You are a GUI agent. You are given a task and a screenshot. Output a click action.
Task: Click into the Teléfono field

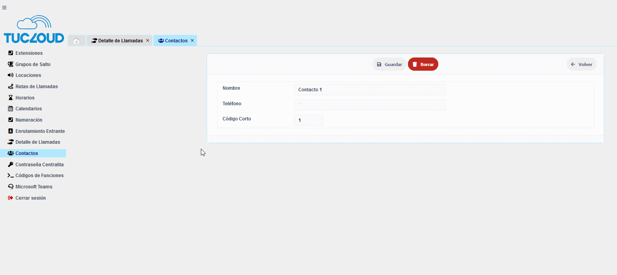(x=370, y=105)
